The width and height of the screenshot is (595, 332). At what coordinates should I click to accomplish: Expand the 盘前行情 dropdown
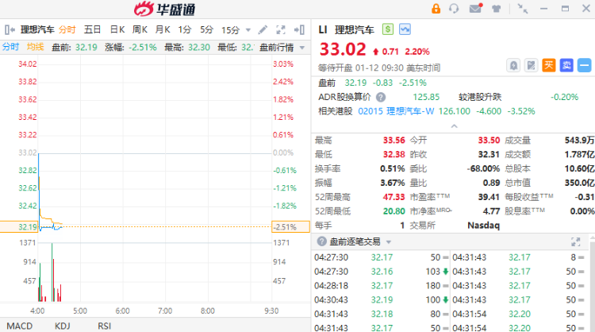pos(300,47)
